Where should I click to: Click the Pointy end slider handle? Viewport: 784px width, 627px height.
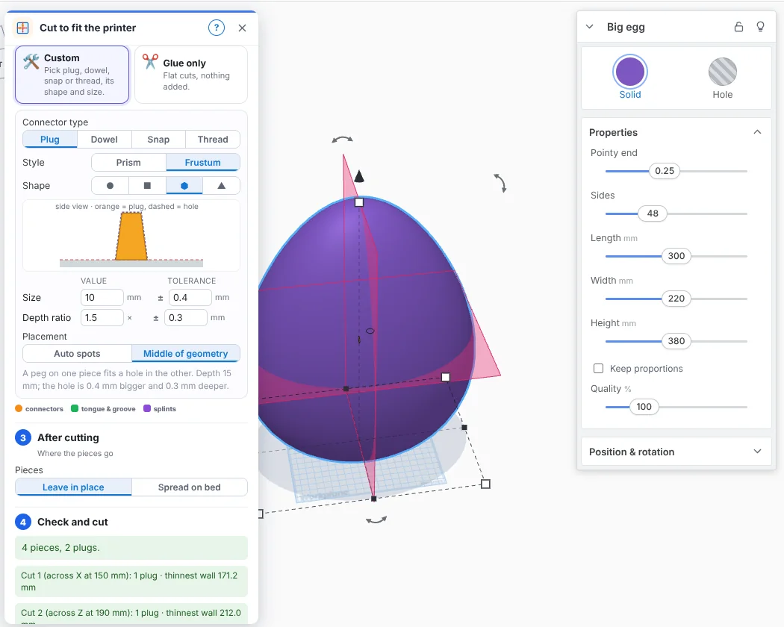coord(665,171)
